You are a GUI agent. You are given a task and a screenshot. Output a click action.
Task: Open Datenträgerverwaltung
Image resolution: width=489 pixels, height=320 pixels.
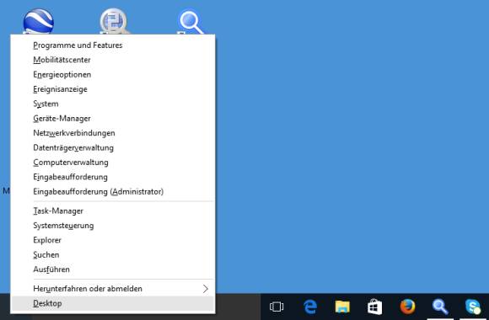pos(113,147)
